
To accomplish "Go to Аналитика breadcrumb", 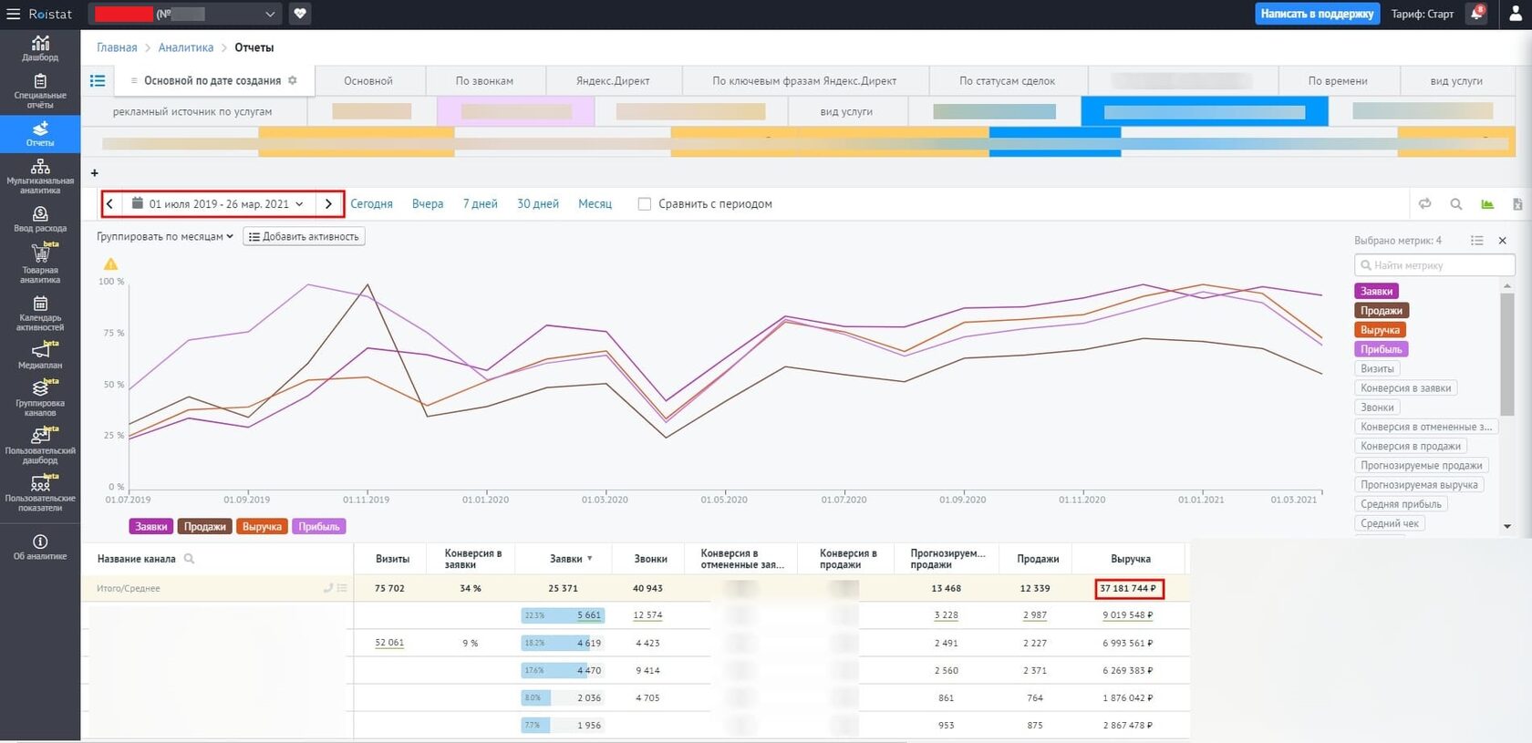I will point(186,47).
